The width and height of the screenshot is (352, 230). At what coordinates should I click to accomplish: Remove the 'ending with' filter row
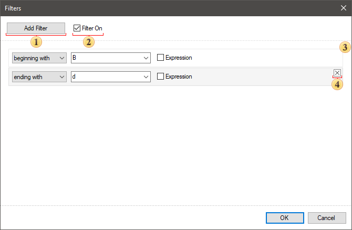click(337, 73)
